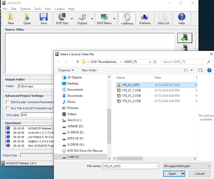Screen dimensions: 214x179
Task: Open the View menu
Action: [48, 9]
